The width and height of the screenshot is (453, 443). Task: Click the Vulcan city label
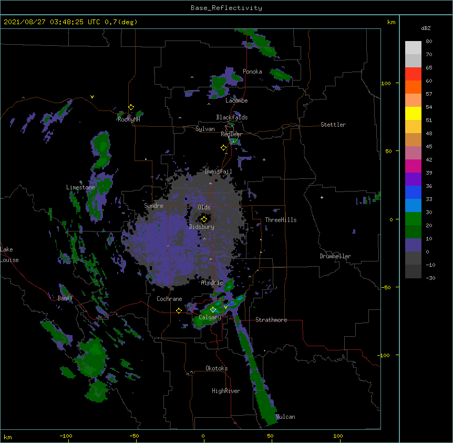pos(285,417)
